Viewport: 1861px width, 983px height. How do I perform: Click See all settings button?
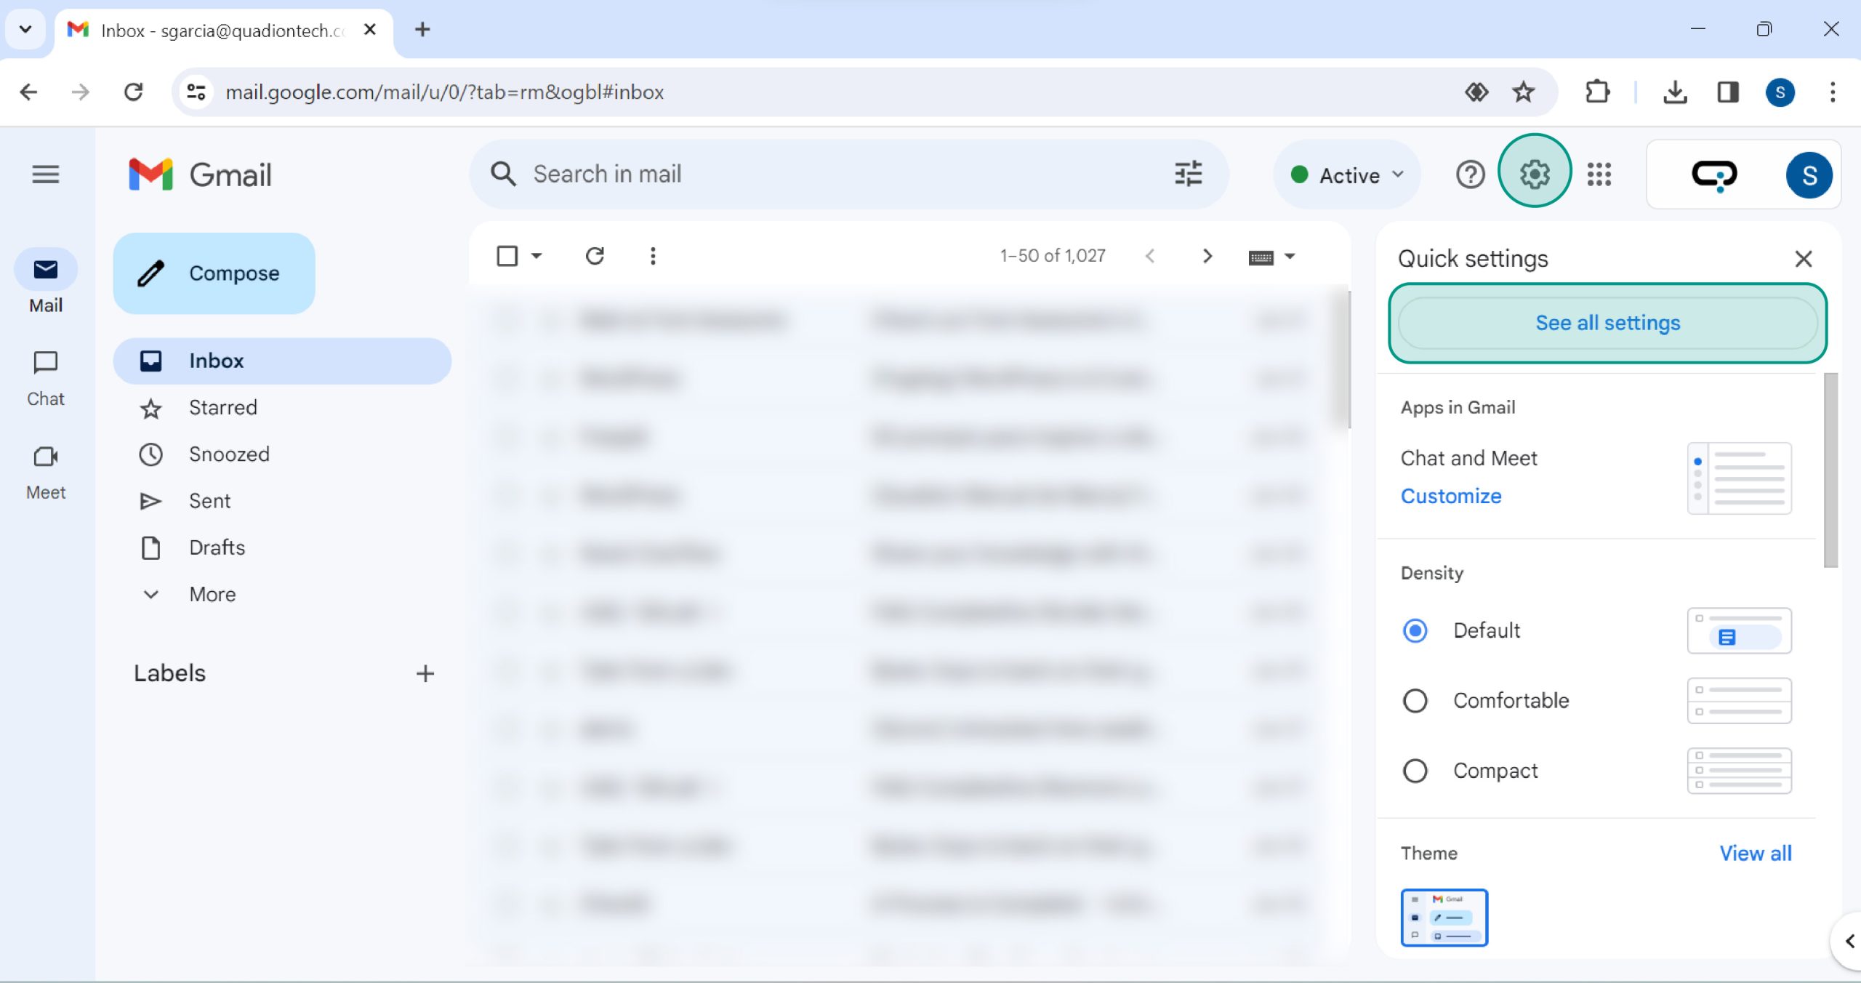coord(1607,323)
